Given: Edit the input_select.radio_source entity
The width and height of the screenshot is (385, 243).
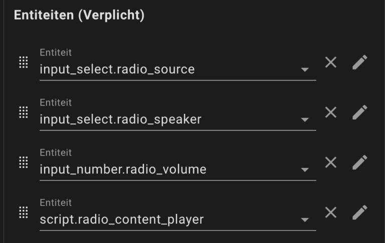Looking at the screenshot, I should point(360,62).
